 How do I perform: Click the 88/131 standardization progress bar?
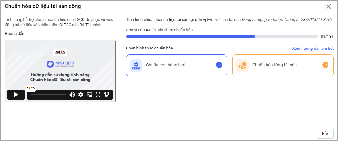pyautogui.click(x=222, y=37)
